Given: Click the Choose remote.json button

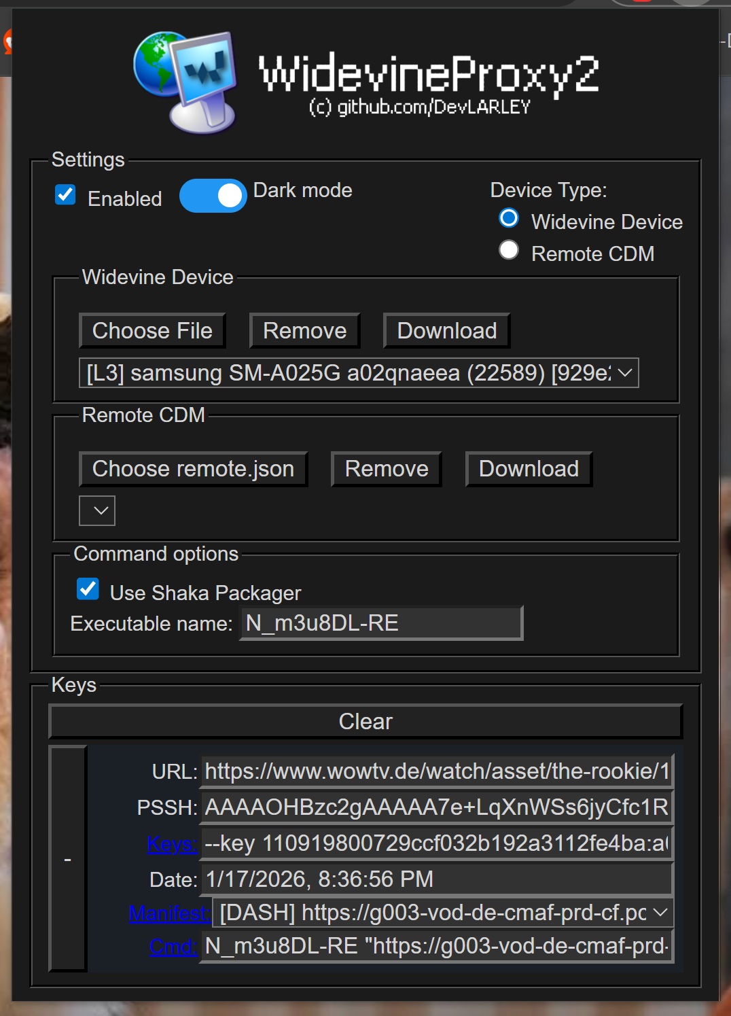Looking at the screenshot, I should 194,469.
